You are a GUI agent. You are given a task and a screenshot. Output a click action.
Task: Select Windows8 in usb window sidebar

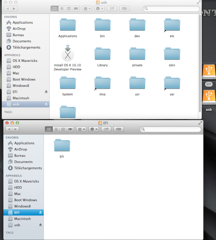point(26,86)
